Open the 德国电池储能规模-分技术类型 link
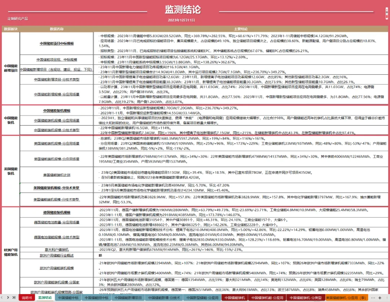The width and height of the screenshot is (390, 302). click(57, 237)
